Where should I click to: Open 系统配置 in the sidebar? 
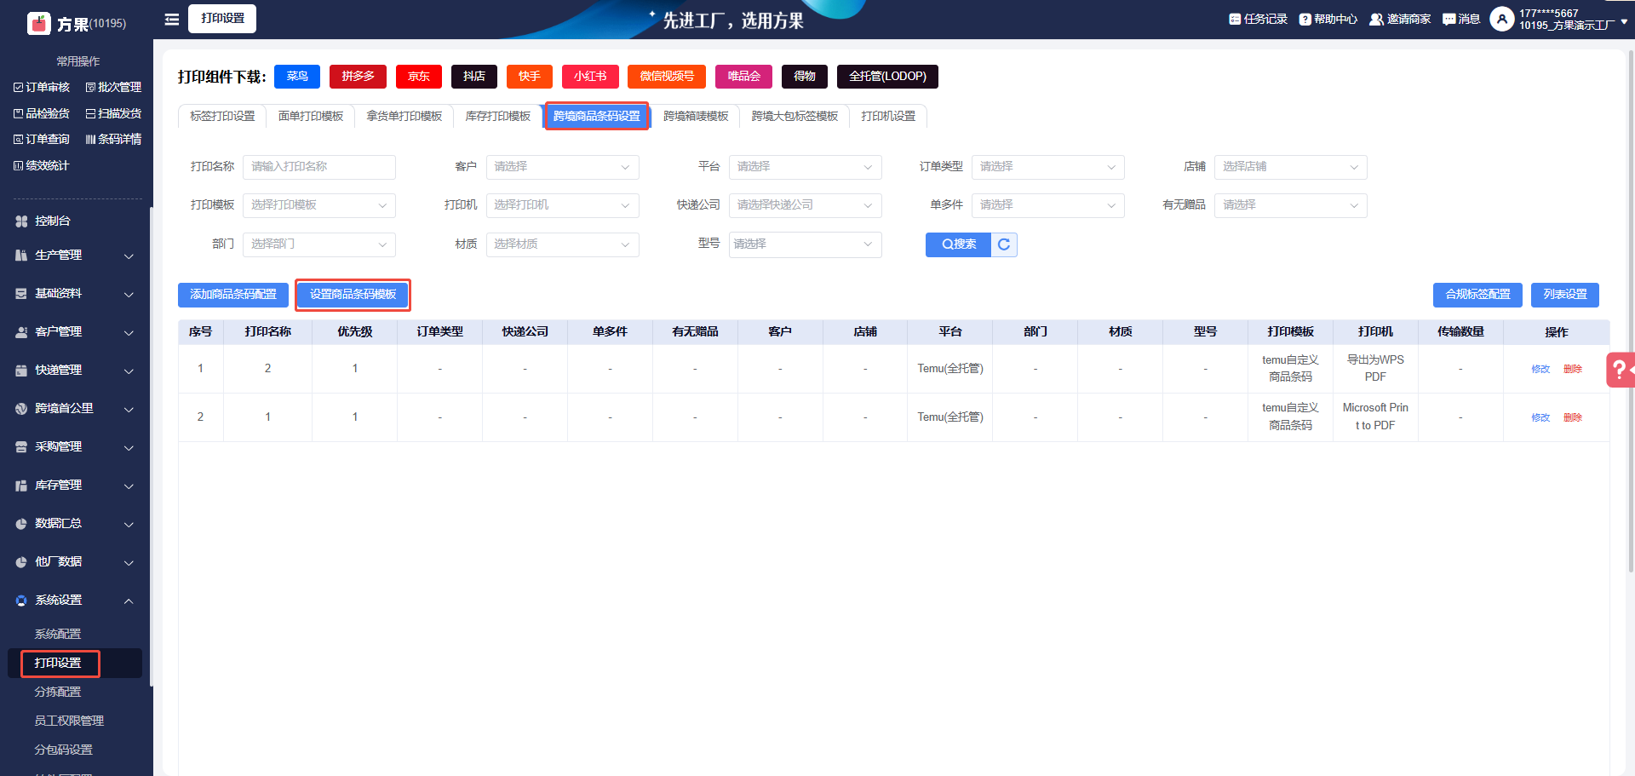(58, 634)
